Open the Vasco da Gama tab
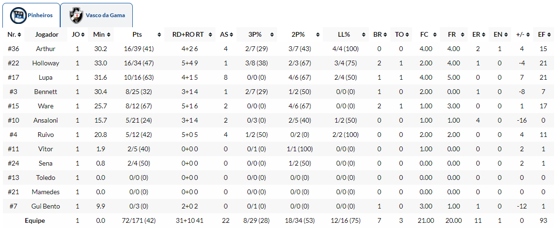The height and width of the screenshot is (230, 556). click(x=105, y=15)
